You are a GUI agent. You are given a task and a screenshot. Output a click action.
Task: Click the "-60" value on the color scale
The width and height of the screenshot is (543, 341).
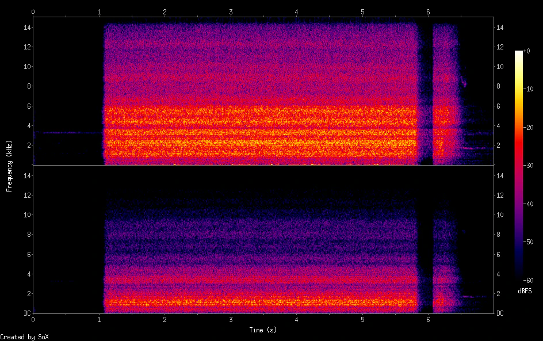pyautogui.click(x=529, y=281)
